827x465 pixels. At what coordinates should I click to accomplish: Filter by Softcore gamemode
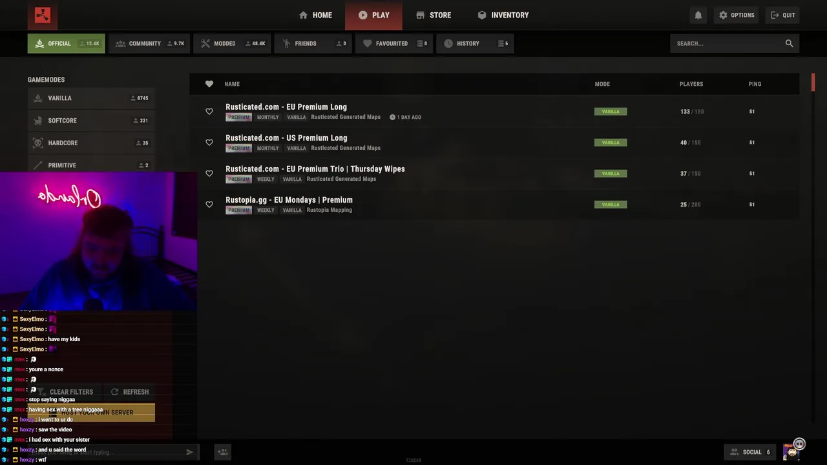click(x=91, y=120)
